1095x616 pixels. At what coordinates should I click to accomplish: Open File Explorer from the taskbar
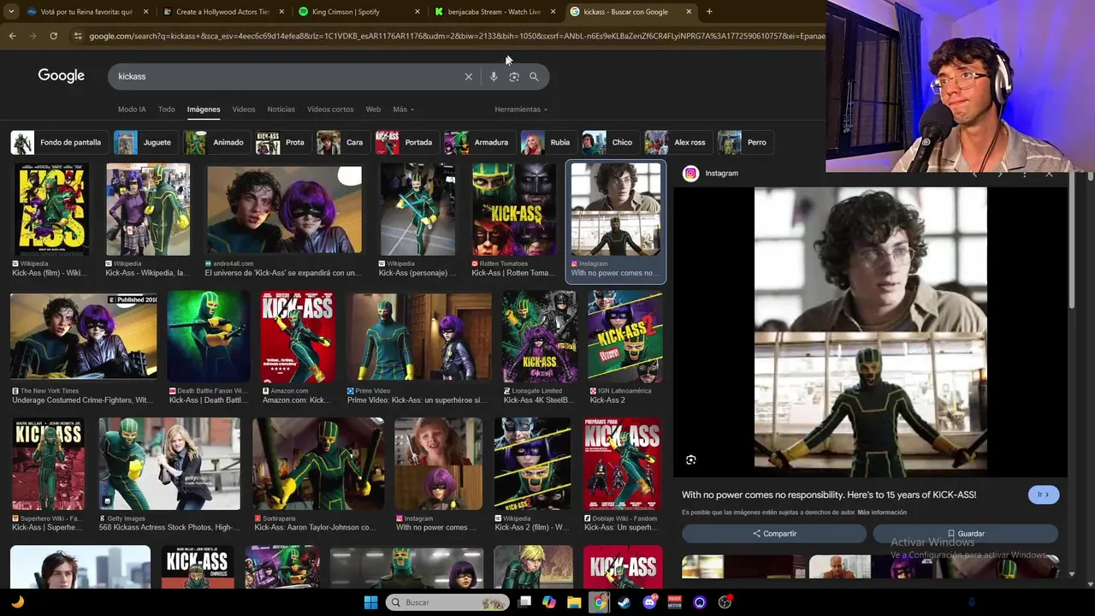click(574, 602)
